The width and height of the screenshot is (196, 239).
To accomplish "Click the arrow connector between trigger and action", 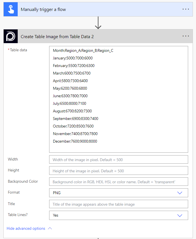I will pos(98,23).
